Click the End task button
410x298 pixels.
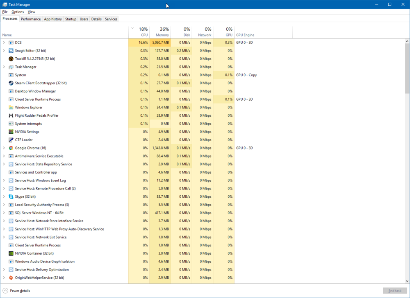394,291
